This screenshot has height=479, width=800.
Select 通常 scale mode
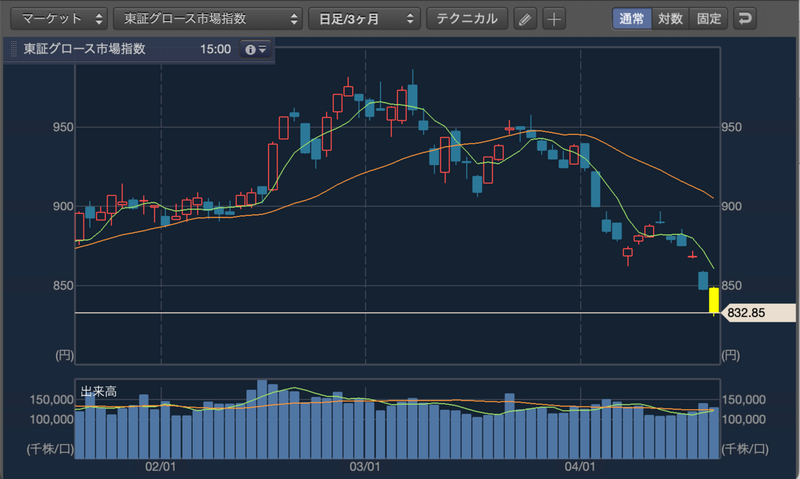click(631, 19)
